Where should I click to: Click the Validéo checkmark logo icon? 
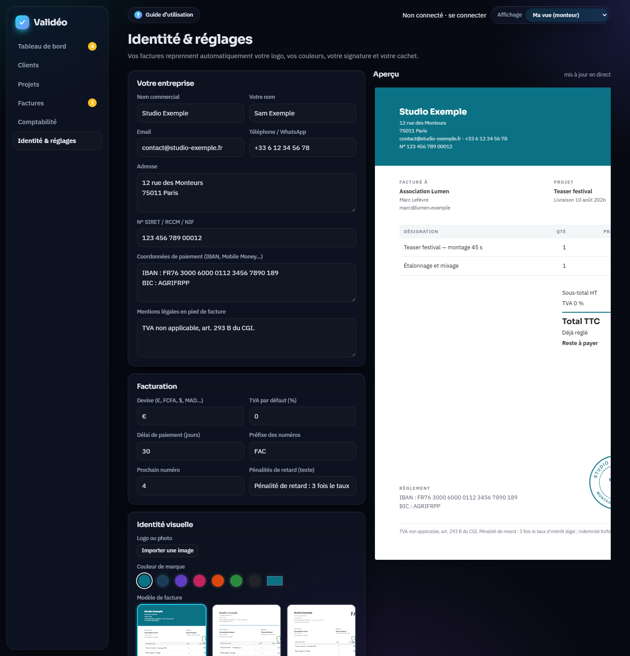tap(22, 22)
